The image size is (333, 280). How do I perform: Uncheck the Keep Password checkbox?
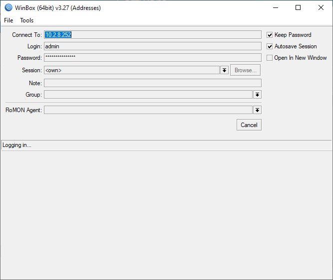point(270,35)
